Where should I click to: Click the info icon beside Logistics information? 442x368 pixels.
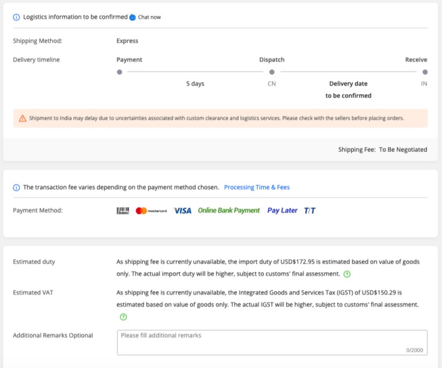(16, 17)
